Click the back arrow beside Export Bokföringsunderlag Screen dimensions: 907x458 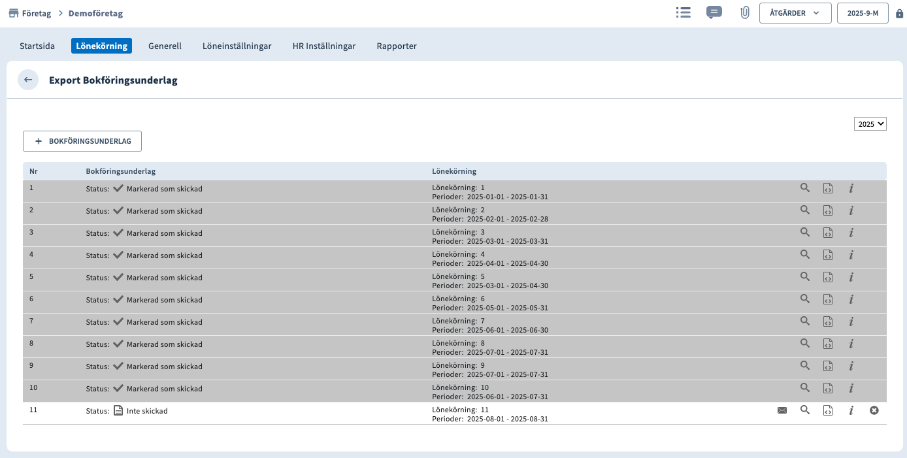pos(28,80)
